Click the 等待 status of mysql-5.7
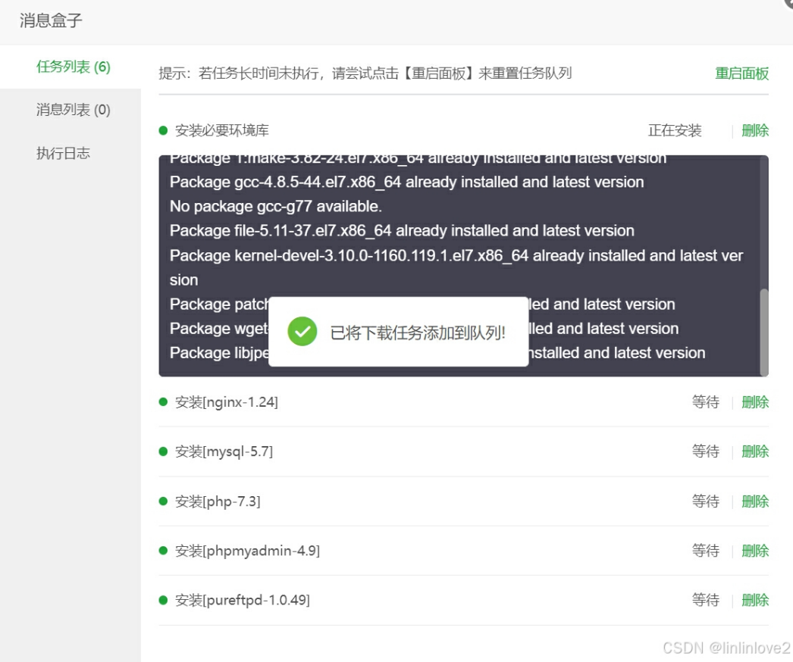The image size is (793, 662). coord(706,451)
